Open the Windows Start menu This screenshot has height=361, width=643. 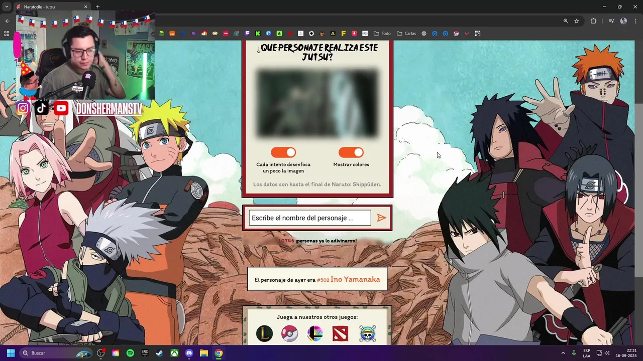(x=11, y=353)
